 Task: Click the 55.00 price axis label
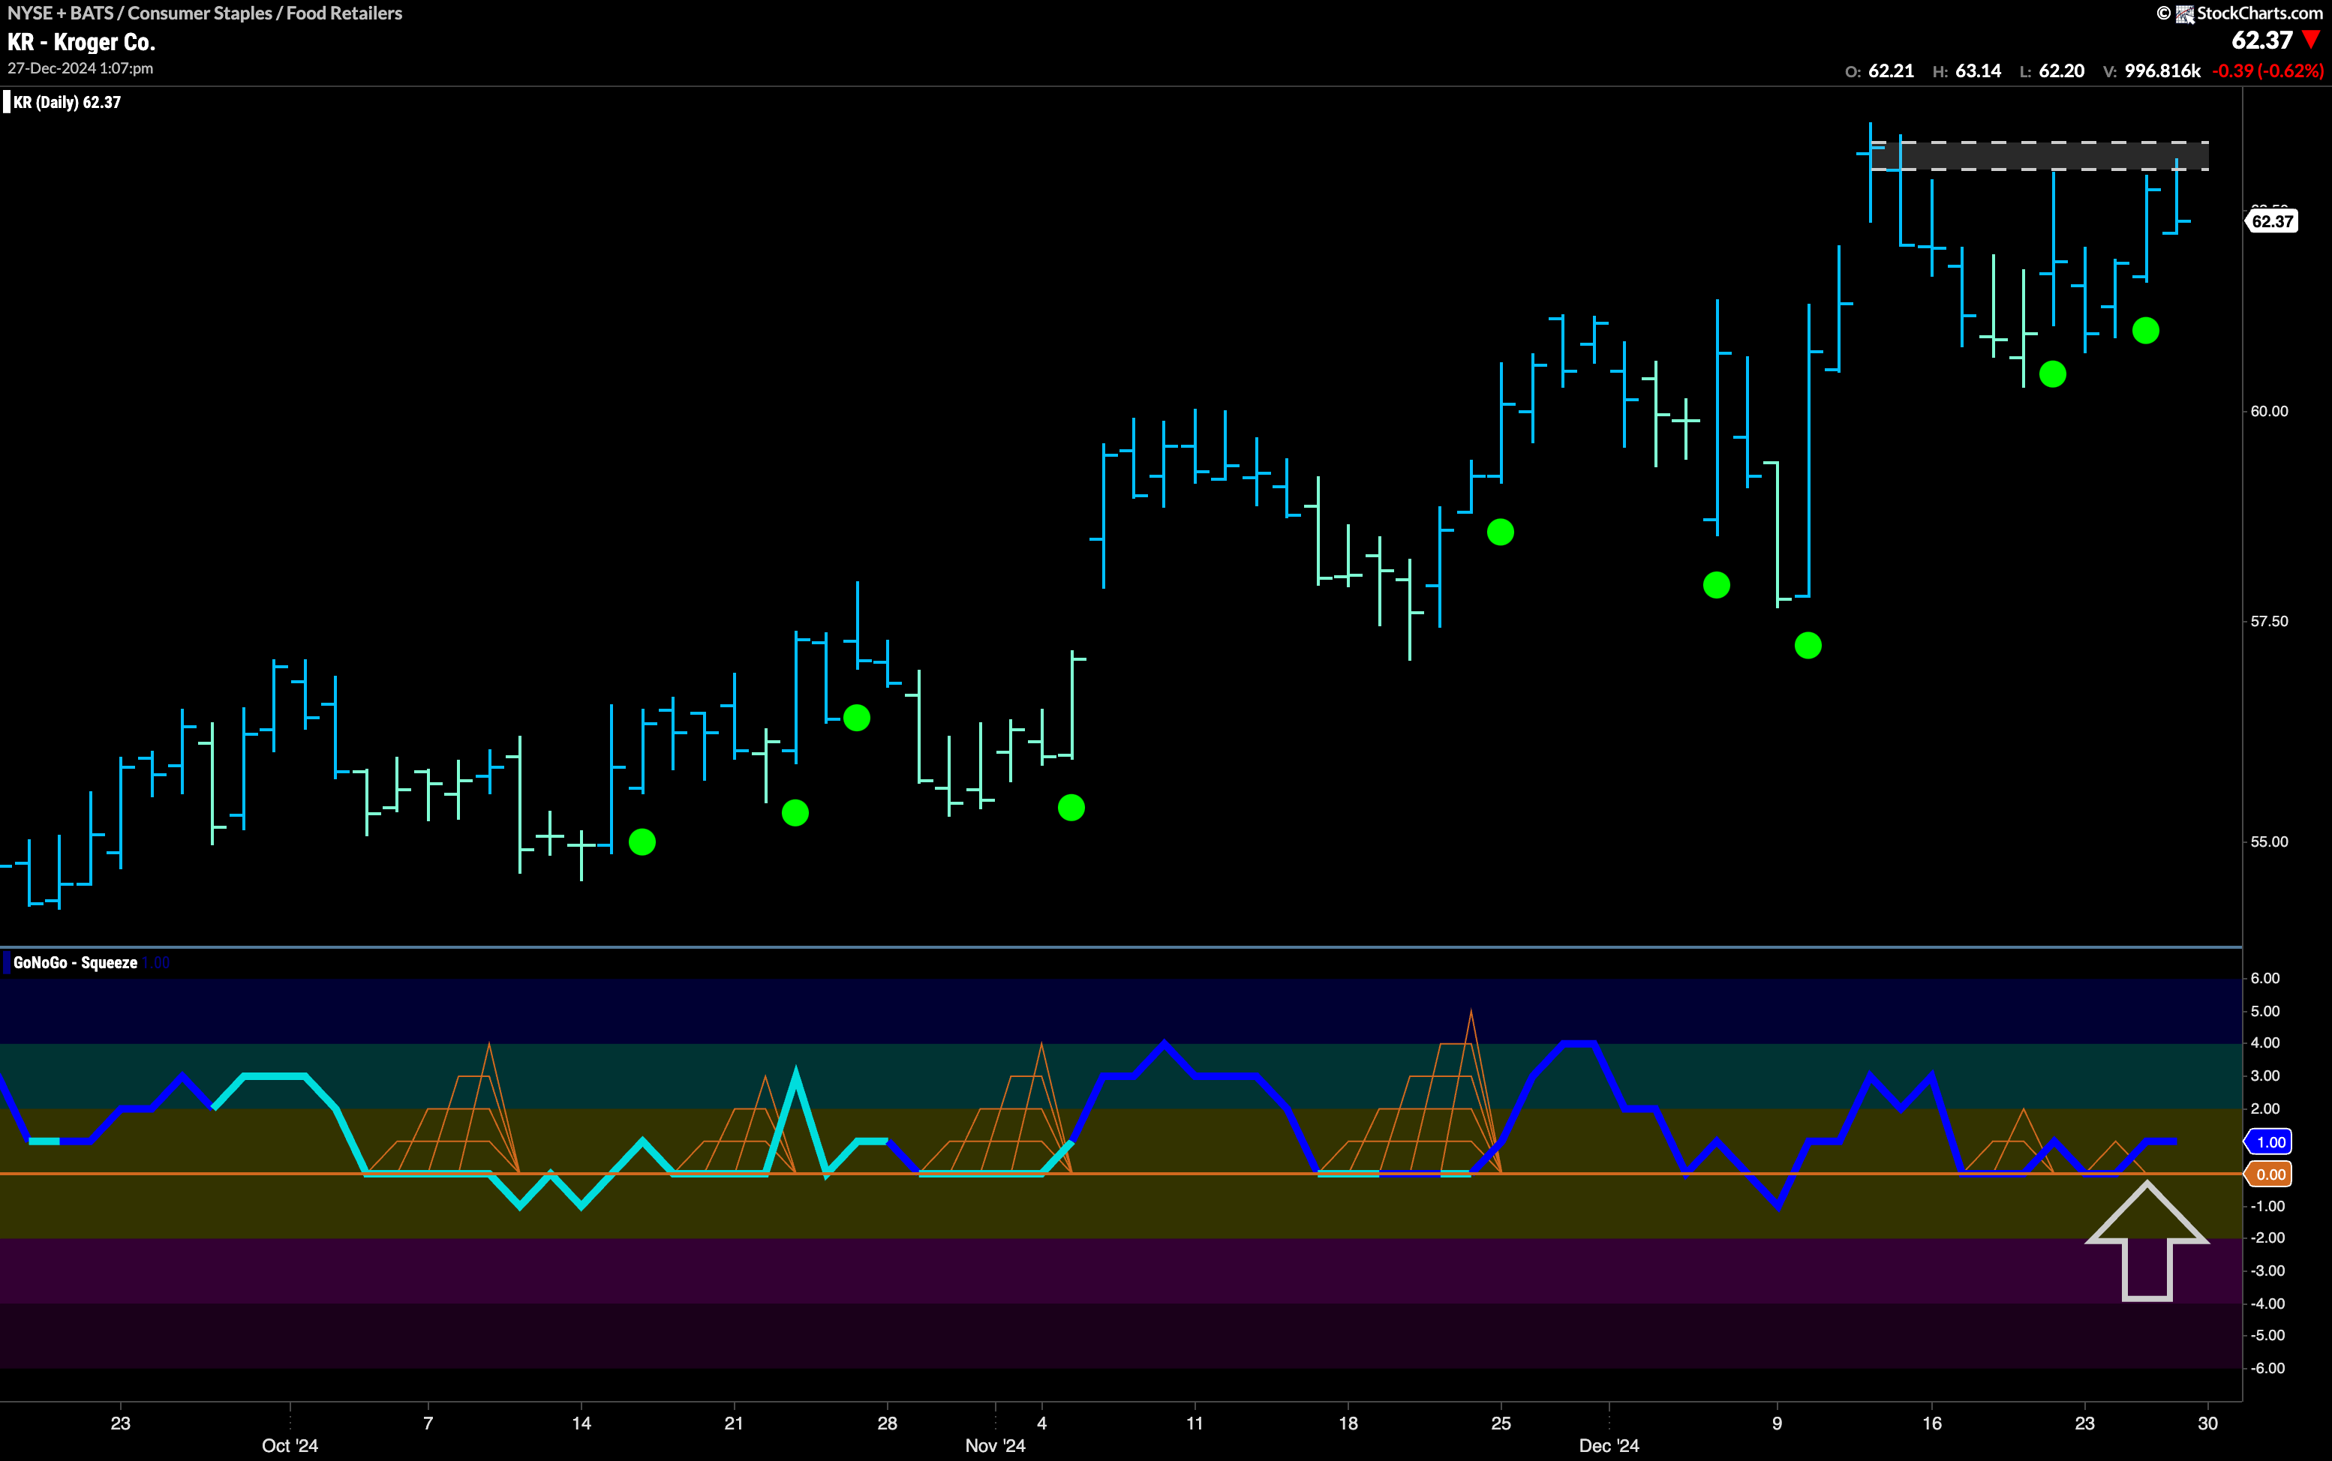2269,841
